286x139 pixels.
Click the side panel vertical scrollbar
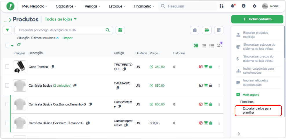(x=285, y=42)
